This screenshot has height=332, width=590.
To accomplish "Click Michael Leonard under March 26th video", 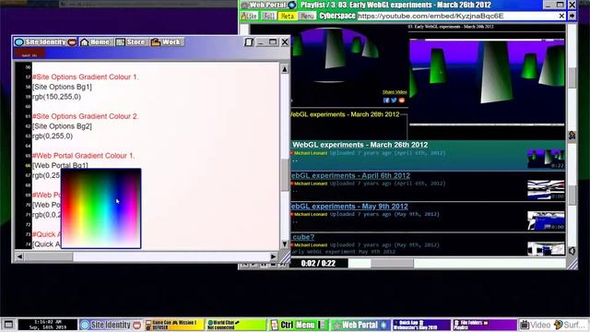I will 311,153.
